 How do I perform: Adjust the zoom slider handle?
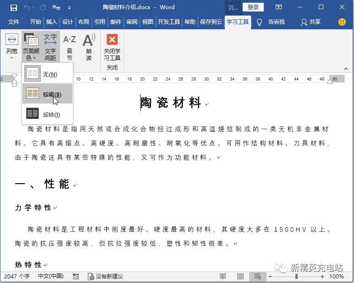296,277
